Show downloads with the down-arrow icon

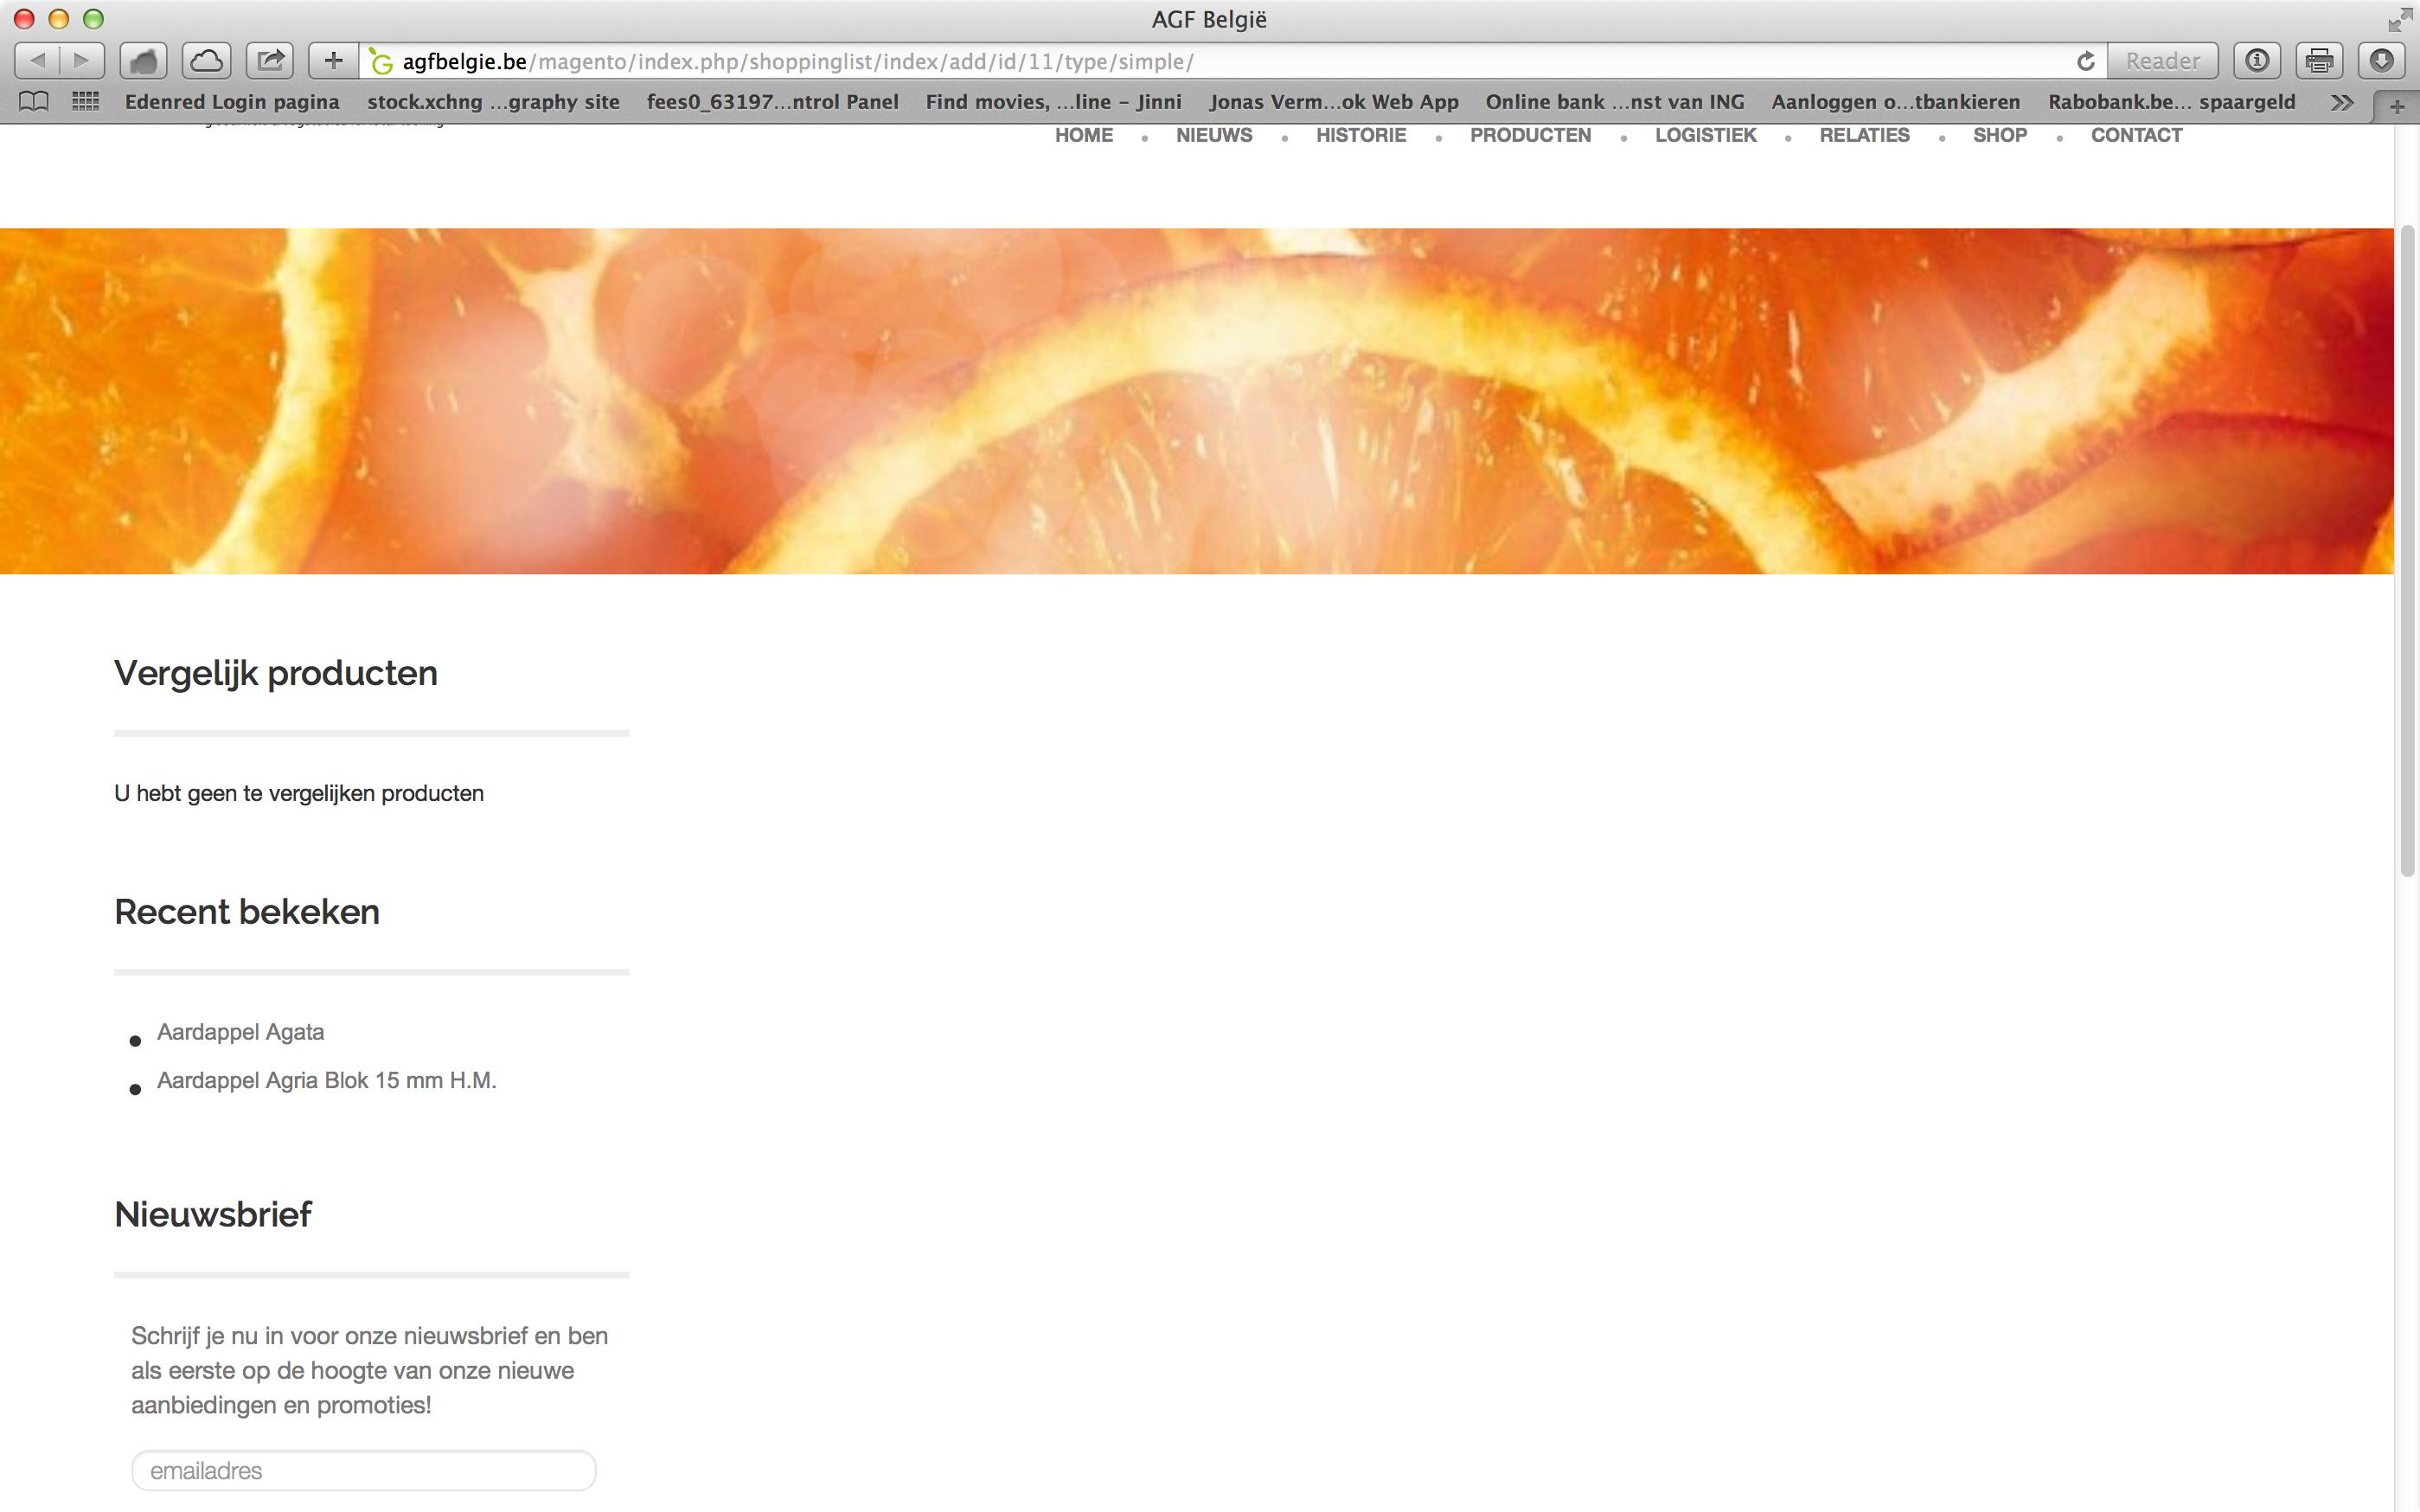click(2381, 61)
